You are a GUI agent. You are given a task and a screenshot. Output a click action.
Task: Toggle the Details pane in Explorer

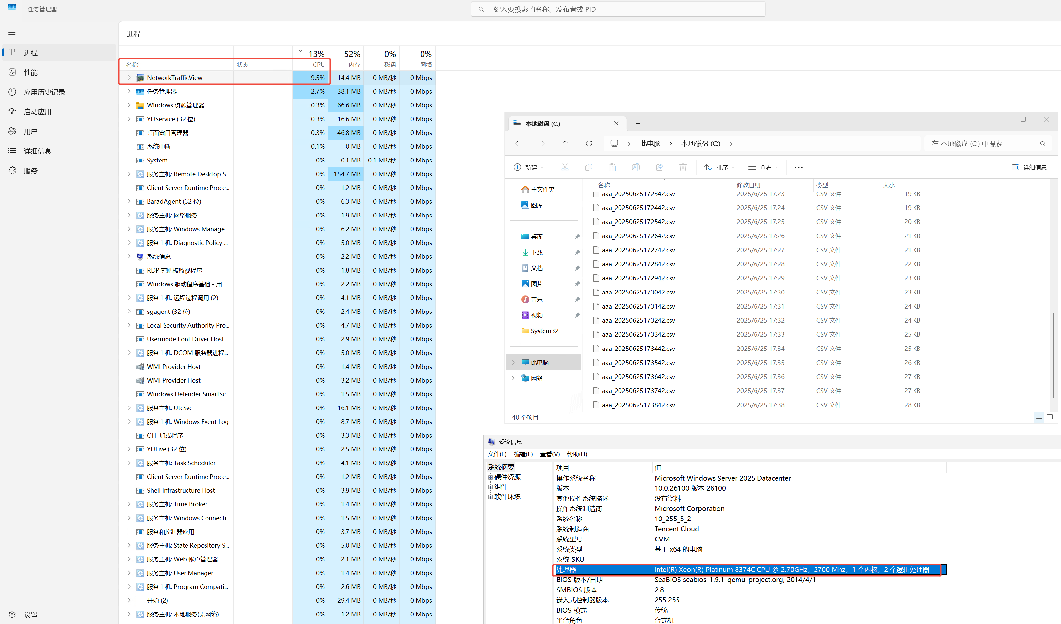[x=1029, y=167]
